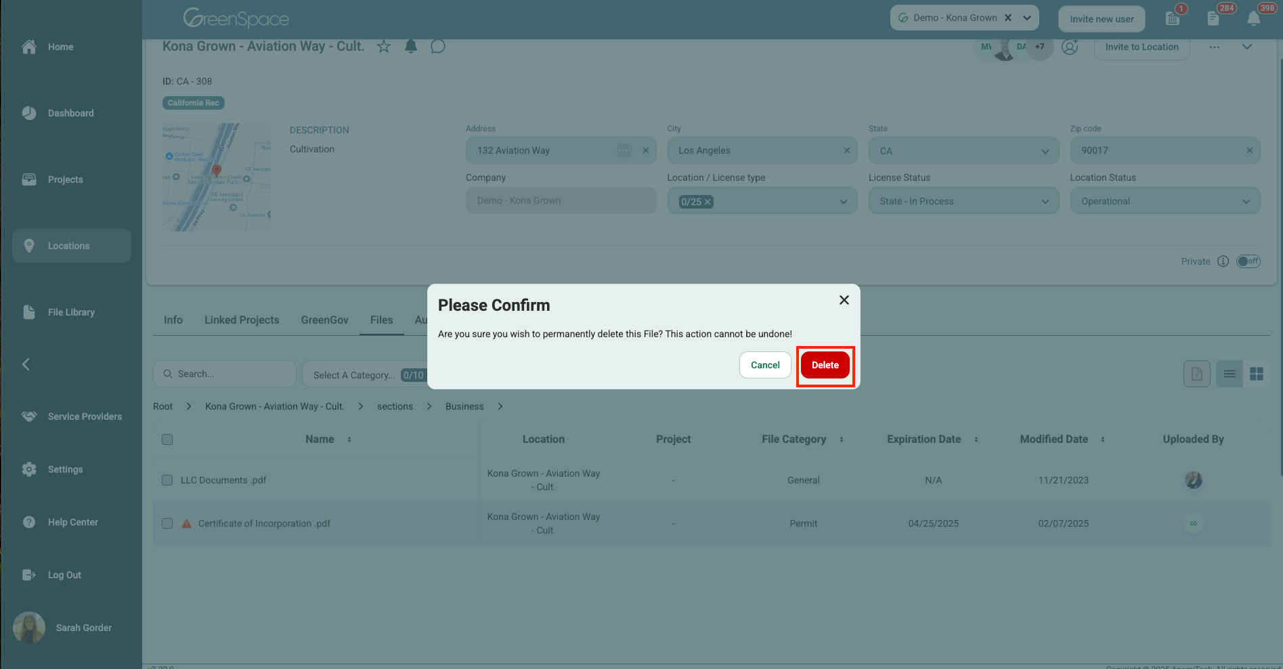The image size is (1283, 669).
Task: Switch to list view
Action: tap(1230, 374)
